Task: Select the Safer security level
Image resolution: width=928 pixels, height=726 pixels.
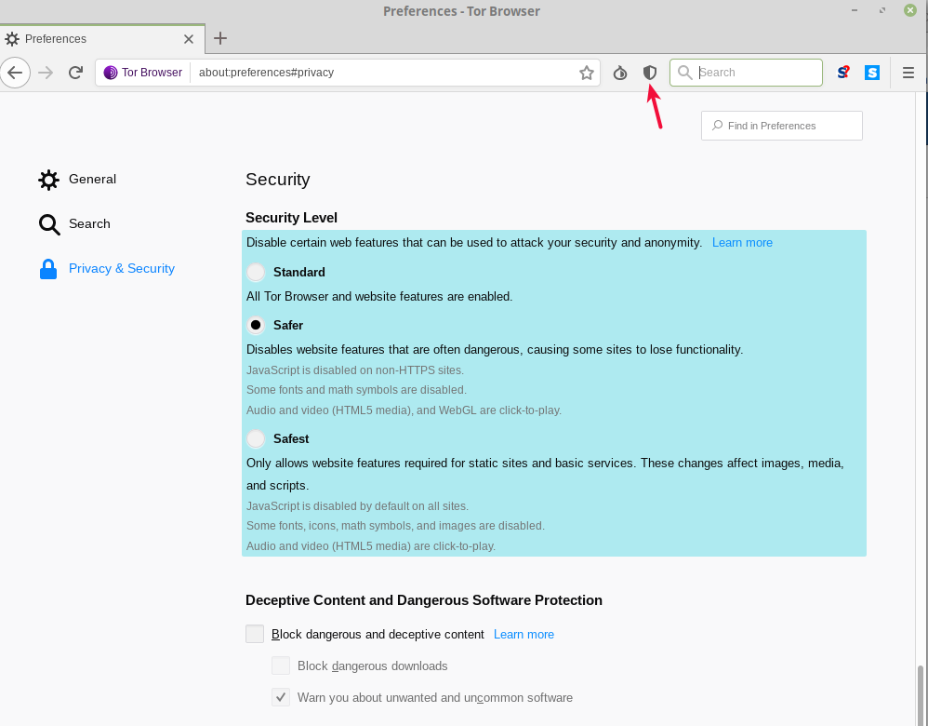Action: pyautogui.click(x=256, y=326)
